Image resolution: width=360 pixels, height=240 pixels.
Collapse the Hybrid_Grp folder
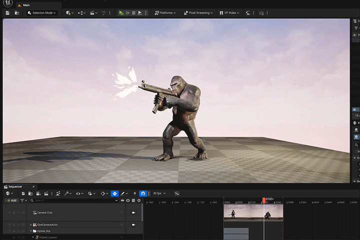coord(31,231)
